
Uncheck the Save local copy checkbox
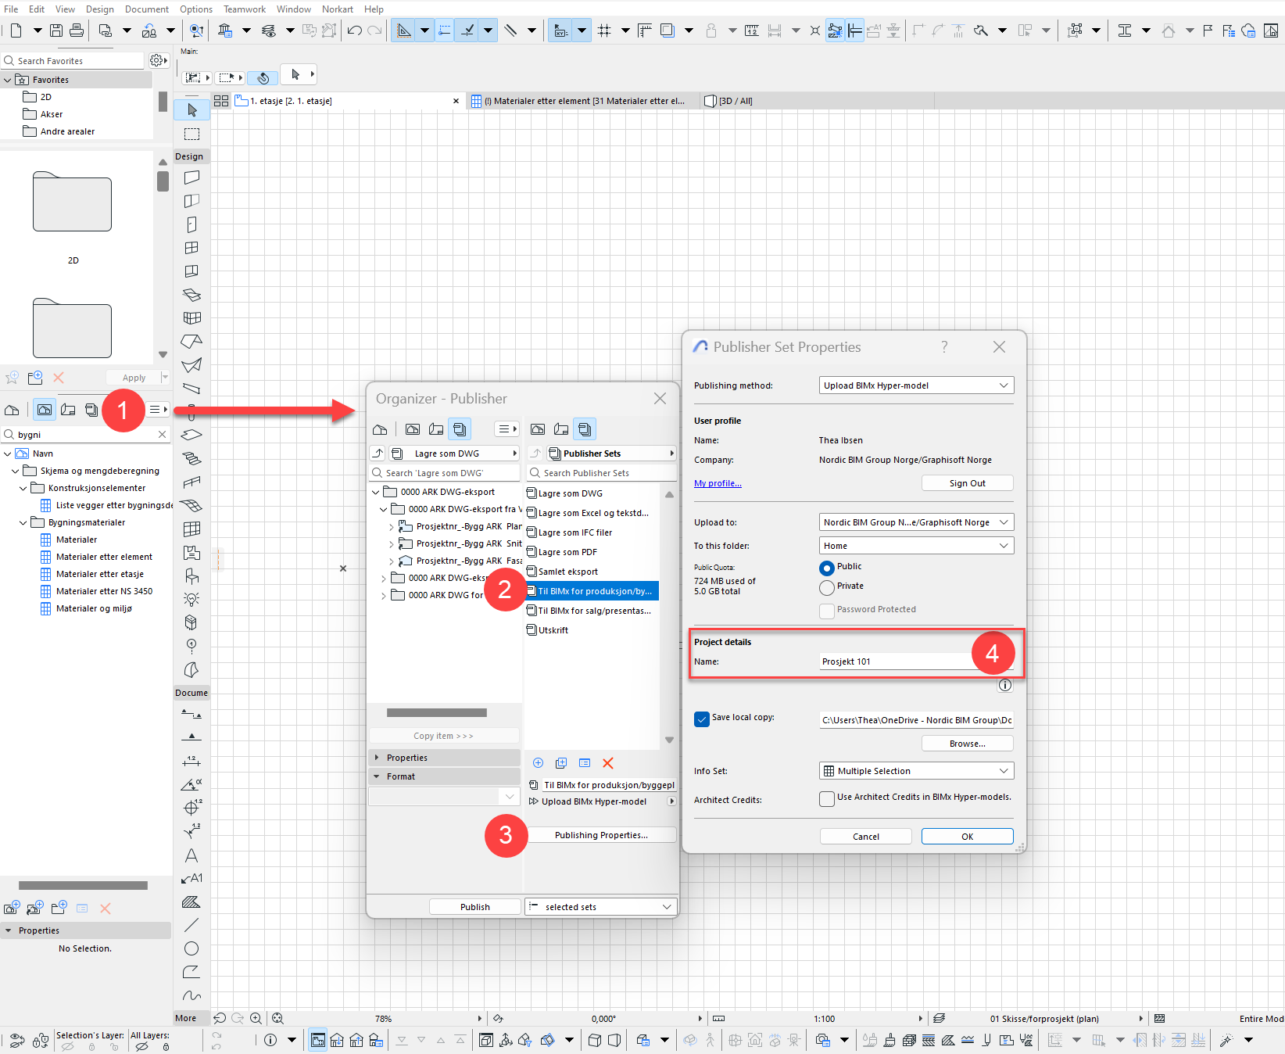point(702,719)
